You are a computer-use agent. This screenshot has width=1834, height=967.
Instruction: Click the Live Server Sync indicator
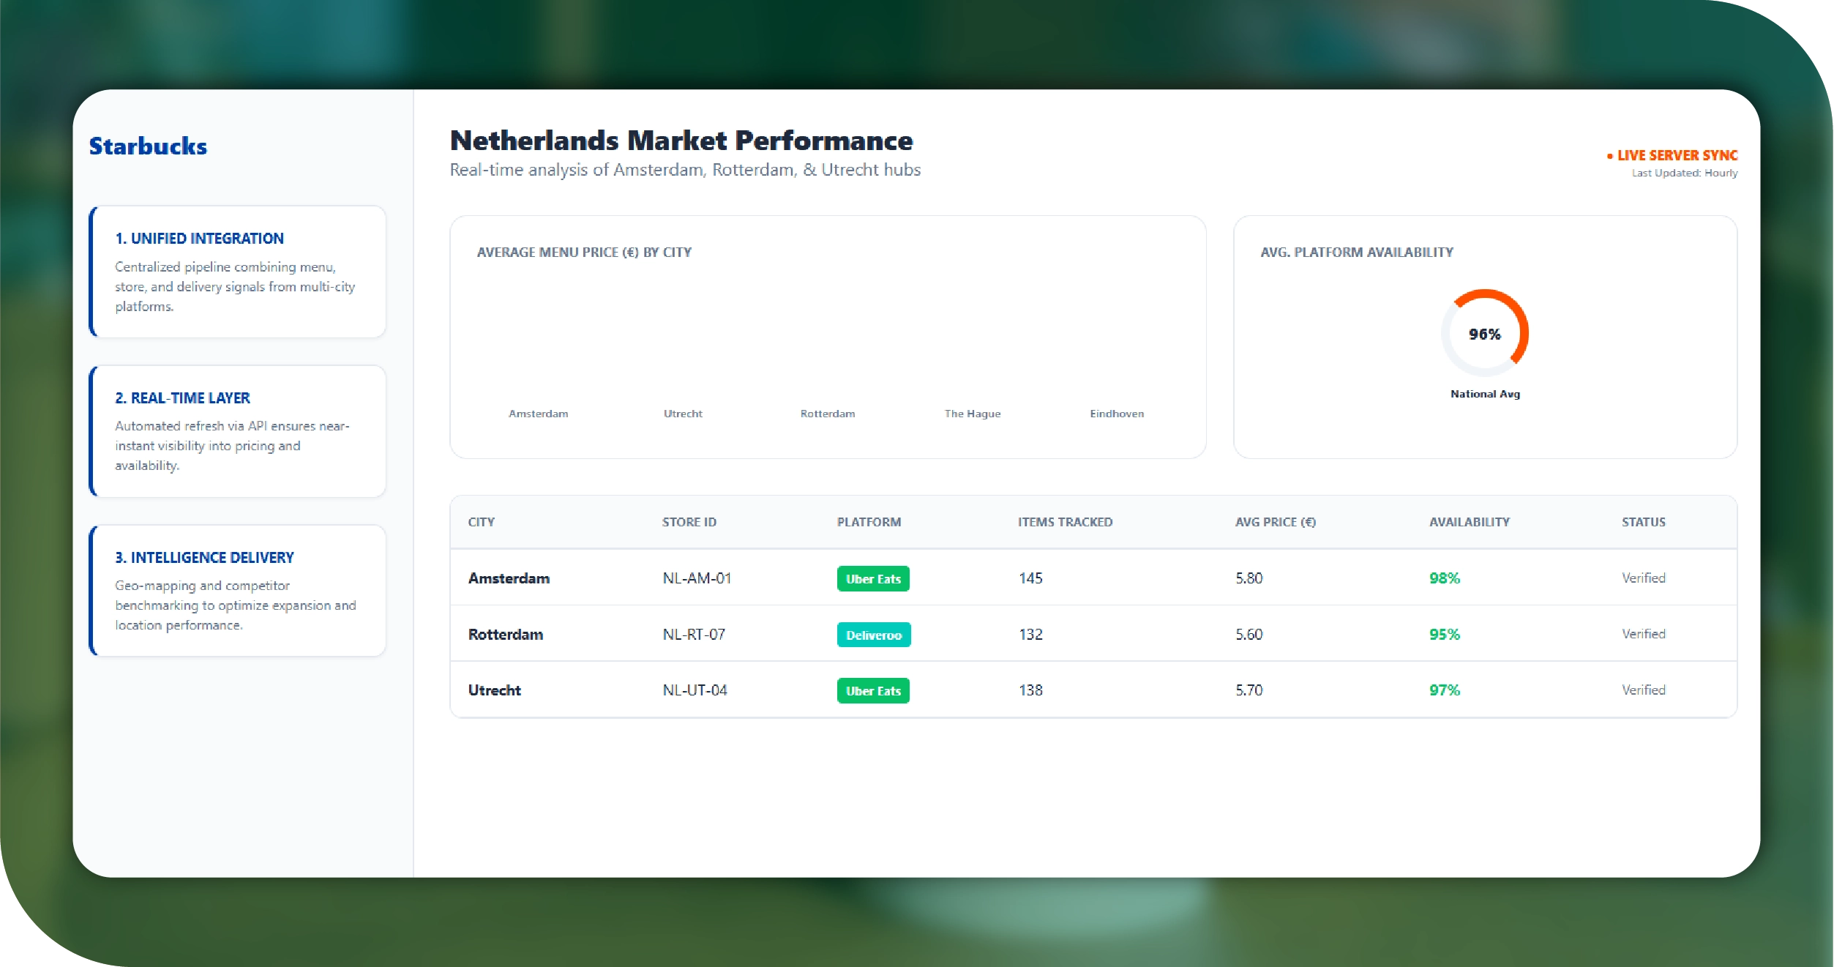1675,155
